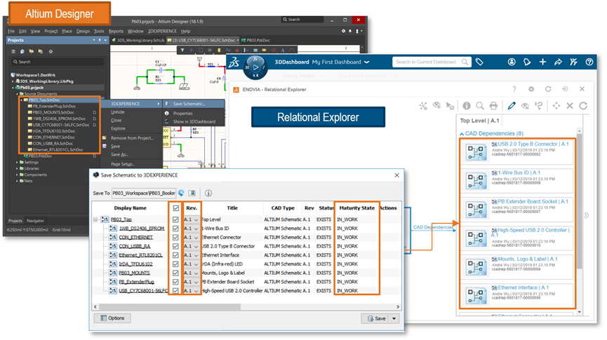Screen dimensions: 607x340
Task: Open the Save button dropdown arrow
Action: [394, 318]
